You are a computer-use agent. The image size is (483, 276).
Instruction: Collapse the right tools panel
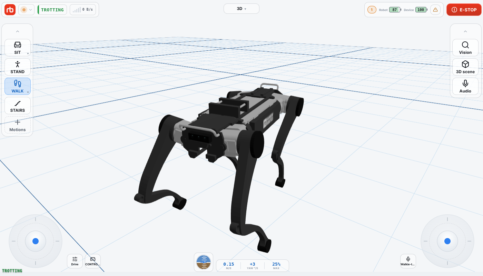(465, 31)
